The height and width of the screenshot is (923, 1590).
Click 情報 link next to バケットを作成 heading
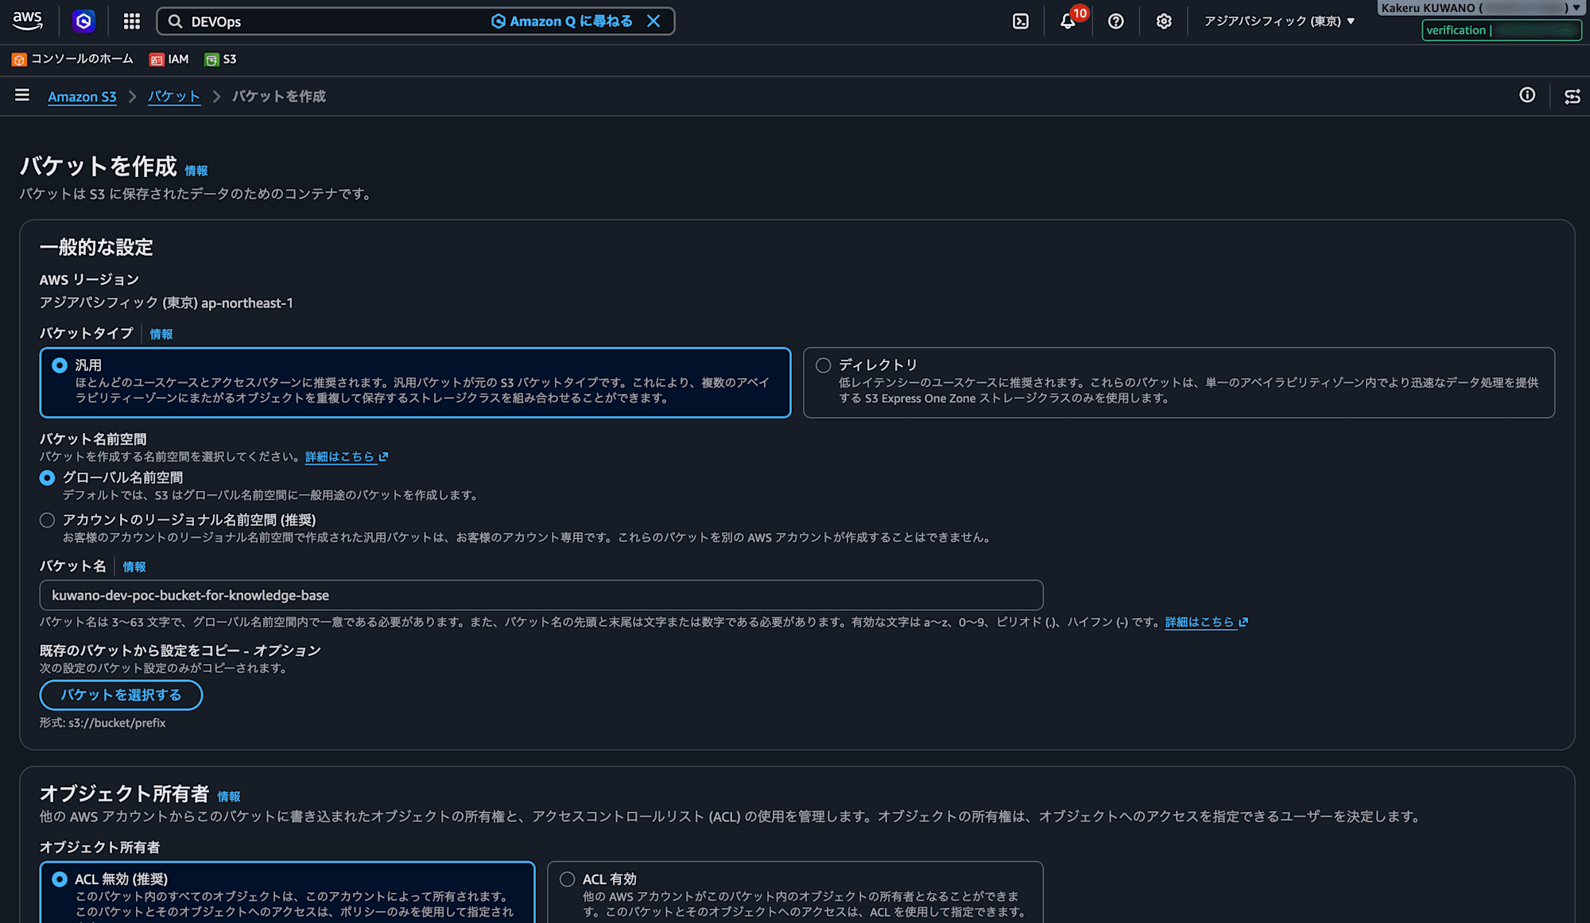click(196, 171)
